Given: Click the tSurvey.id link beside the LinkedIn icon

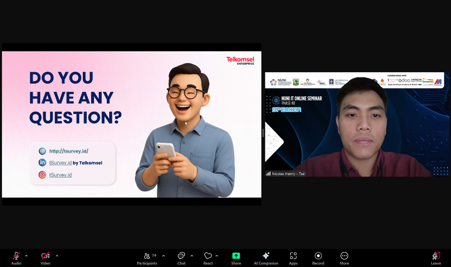Looking at the screenshot, I should pyautogui.click(x=60, y=163).
